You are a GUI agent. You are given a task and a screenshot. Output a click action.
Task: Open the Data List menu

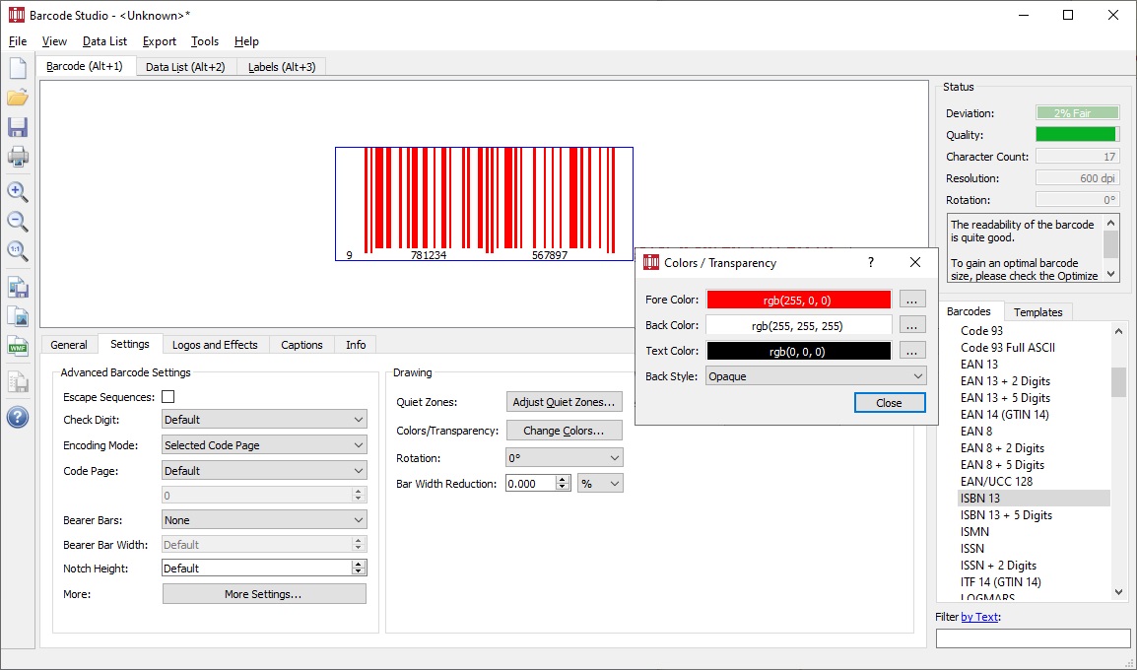(104, 41)
